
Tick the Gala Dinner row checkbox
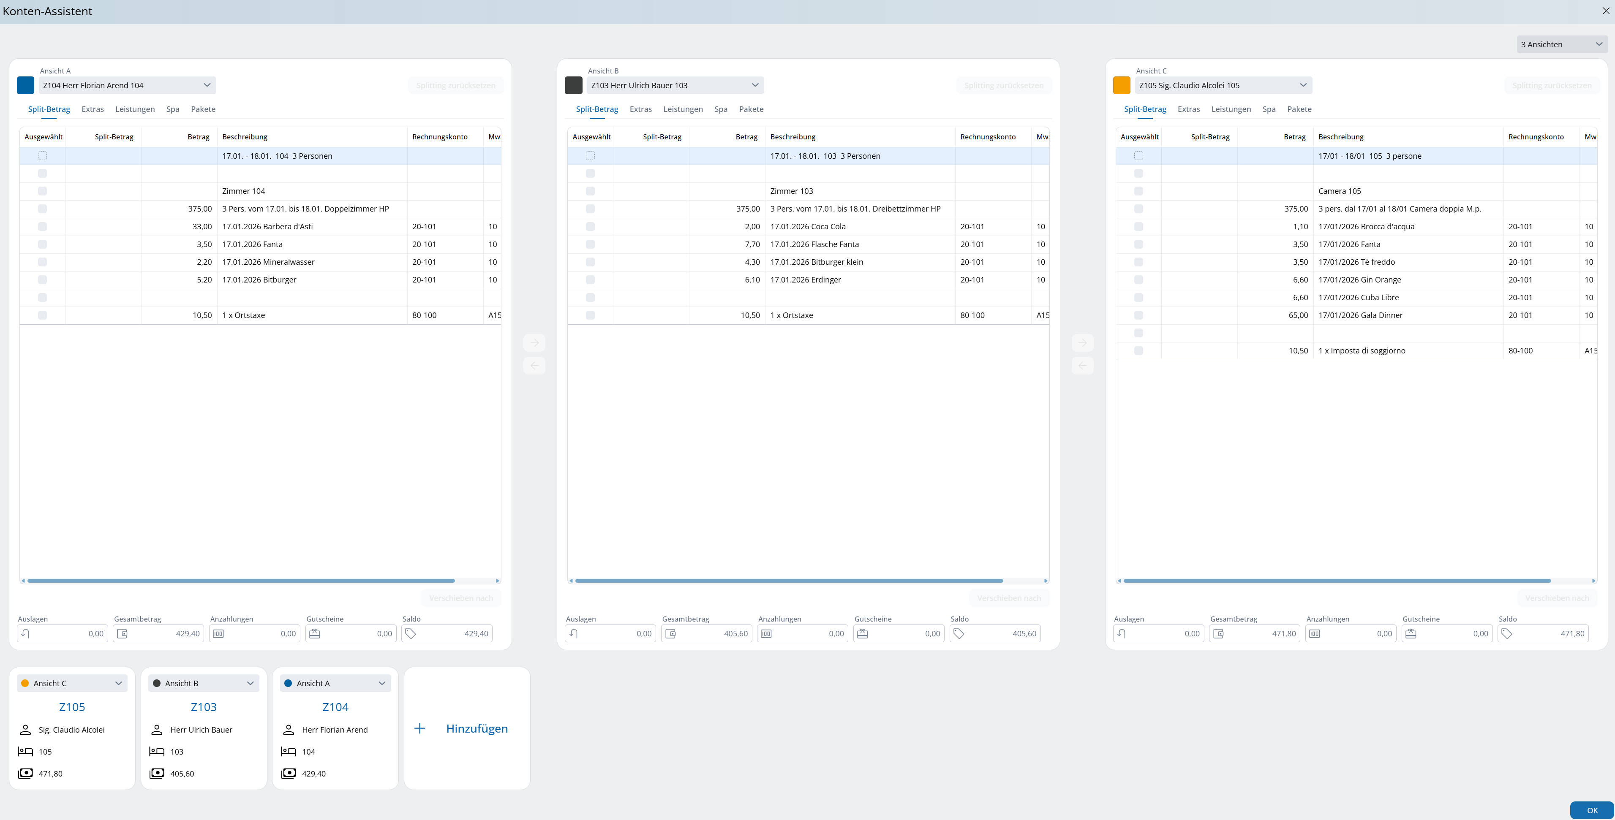[1138, 315]
